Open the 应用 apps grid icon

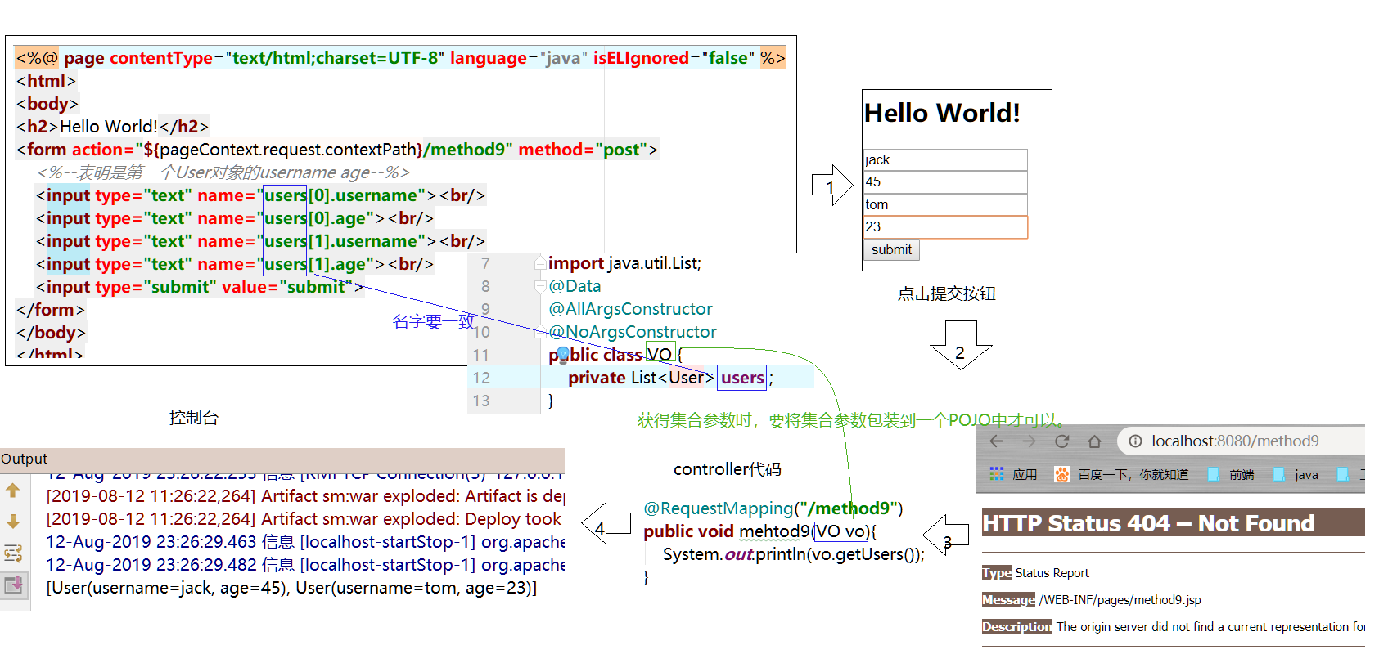[996, 474]
